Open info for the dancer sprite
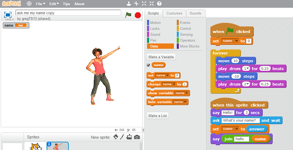The height and width of the screenshot is (150, 293). [x=49, y=144]
